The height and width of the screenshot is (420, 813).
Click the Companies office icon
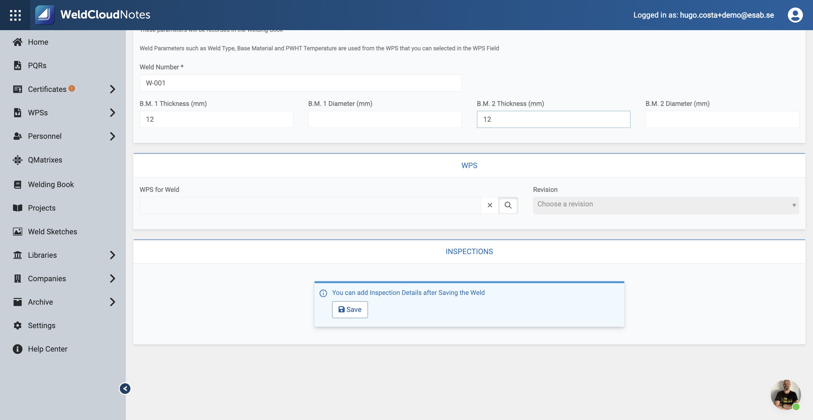(18, 278)
